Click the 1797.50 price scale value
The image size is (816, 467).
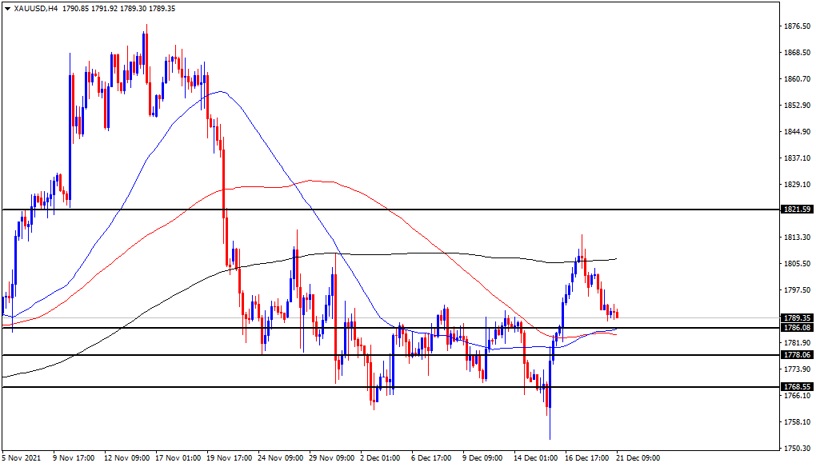(x=798, y=290)
